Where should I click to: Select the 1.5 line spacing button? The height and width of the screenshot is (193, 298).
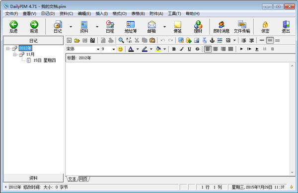[270, 40]
